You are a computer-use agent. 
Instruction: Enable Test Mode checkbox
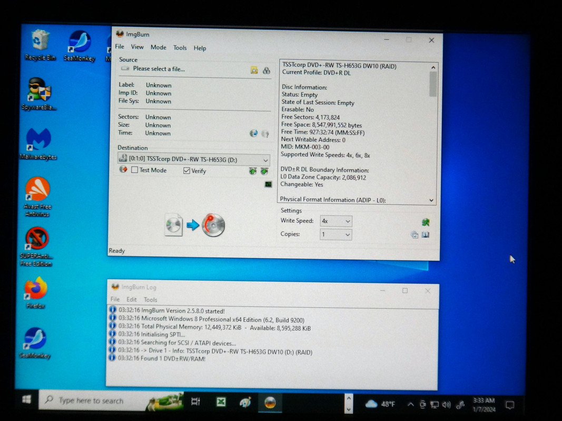135,170
